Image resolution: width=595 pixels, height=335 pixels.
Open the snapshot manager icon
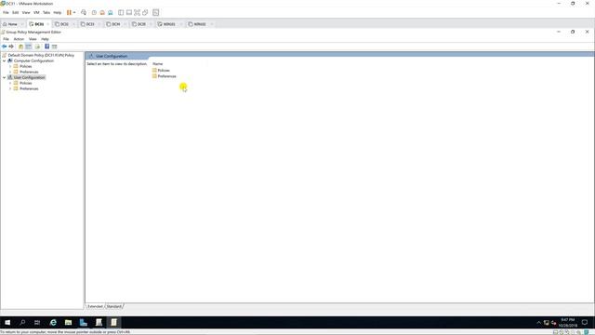(x=110, y=12)
